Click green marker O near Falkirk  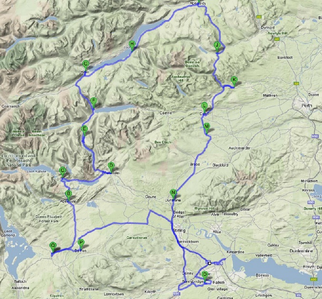(x=205, y=276)
